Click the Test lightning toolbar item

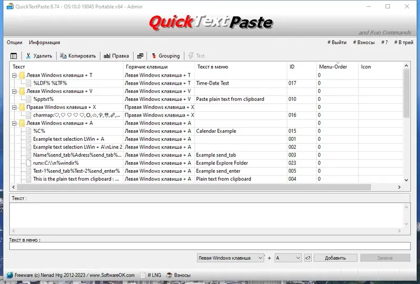pos(196,56)
